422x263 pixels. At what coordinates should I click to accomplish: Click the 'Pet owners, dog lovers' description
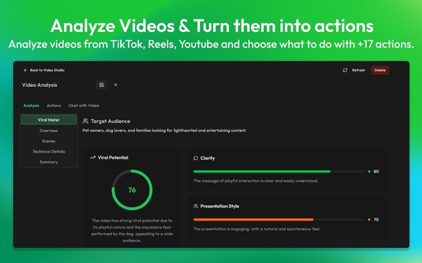point(165,130)
